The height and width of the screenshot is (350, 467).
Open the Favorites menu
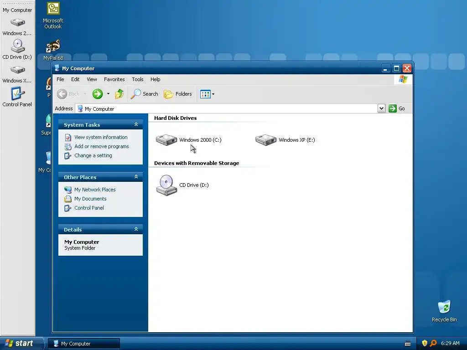click(114, 79)
